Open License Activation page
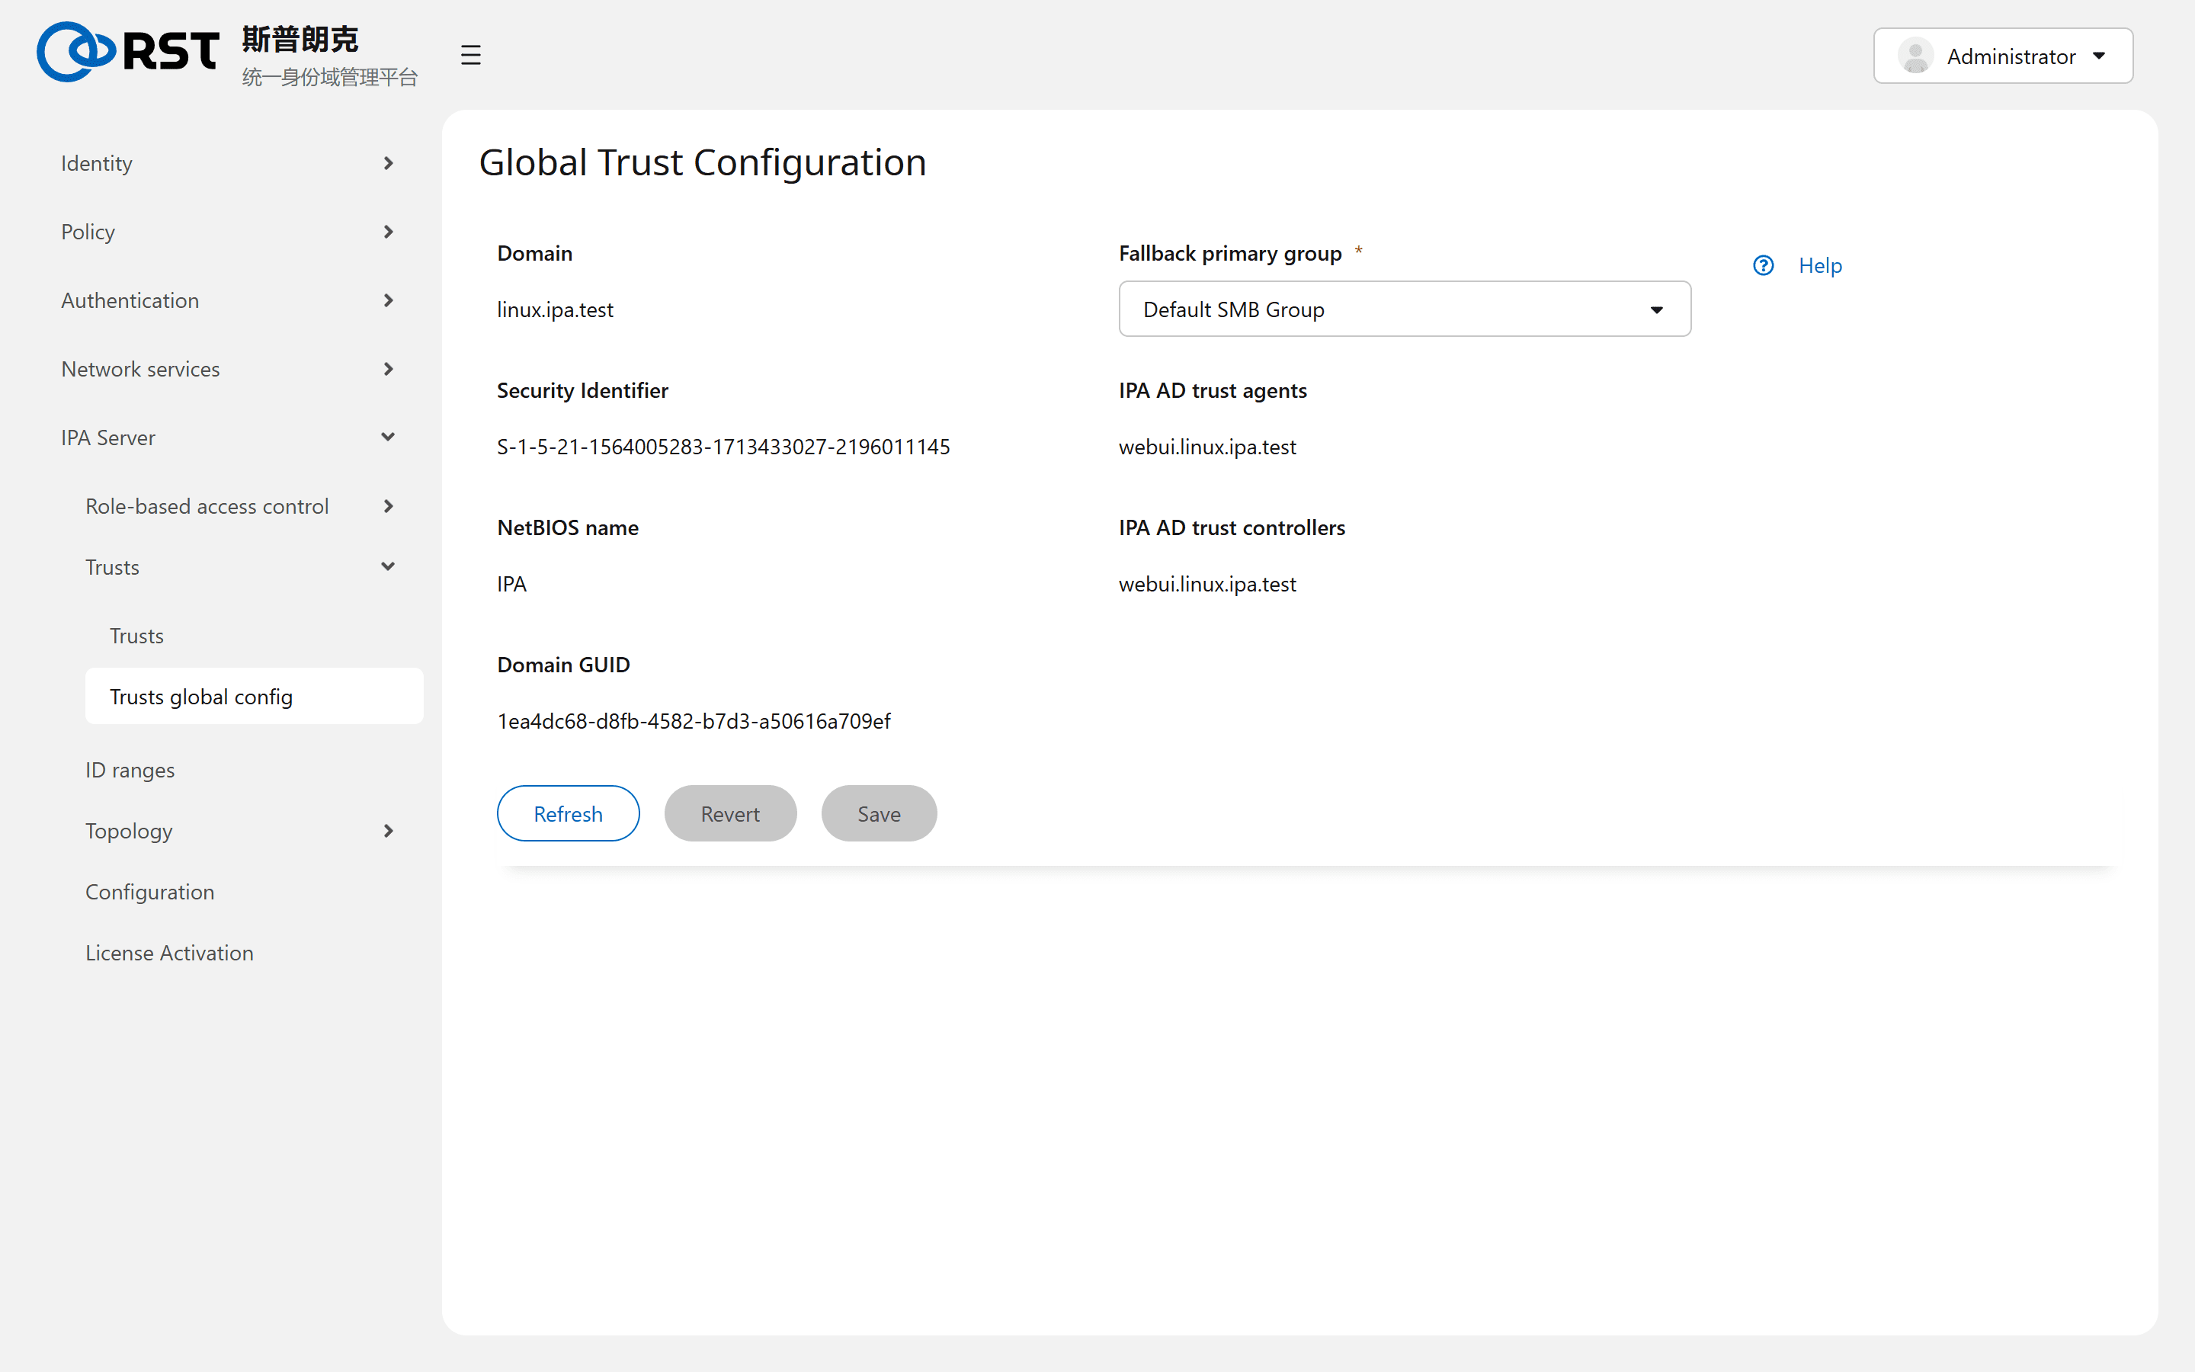 [170, 953]
